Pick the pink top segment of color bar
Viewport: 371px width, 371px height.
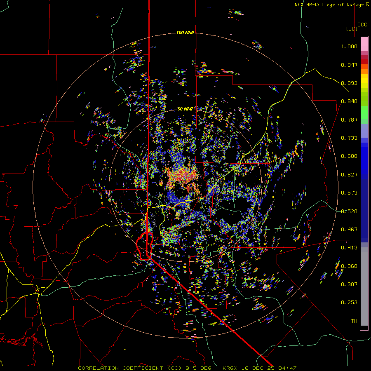(x=364, y=44)
